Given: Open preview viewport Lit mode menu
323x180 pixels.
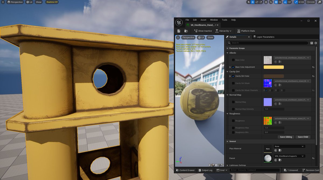Looking at the screenshot, I should point(201,37).
